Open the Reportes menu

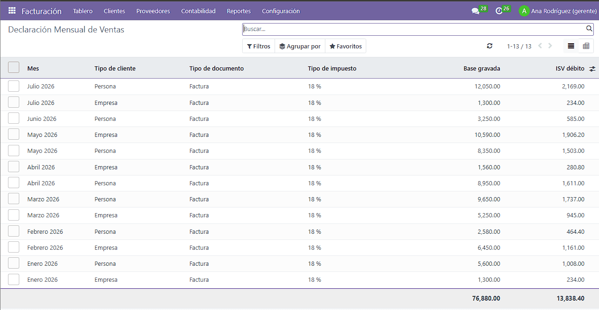coord(239,11)
